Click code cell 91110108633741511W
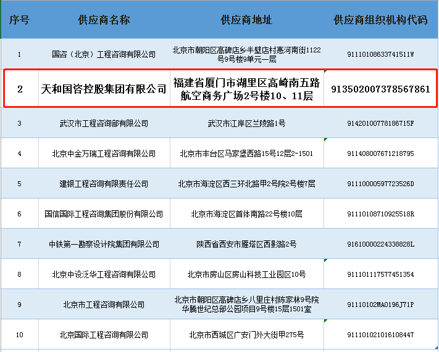 coord(381,54)
